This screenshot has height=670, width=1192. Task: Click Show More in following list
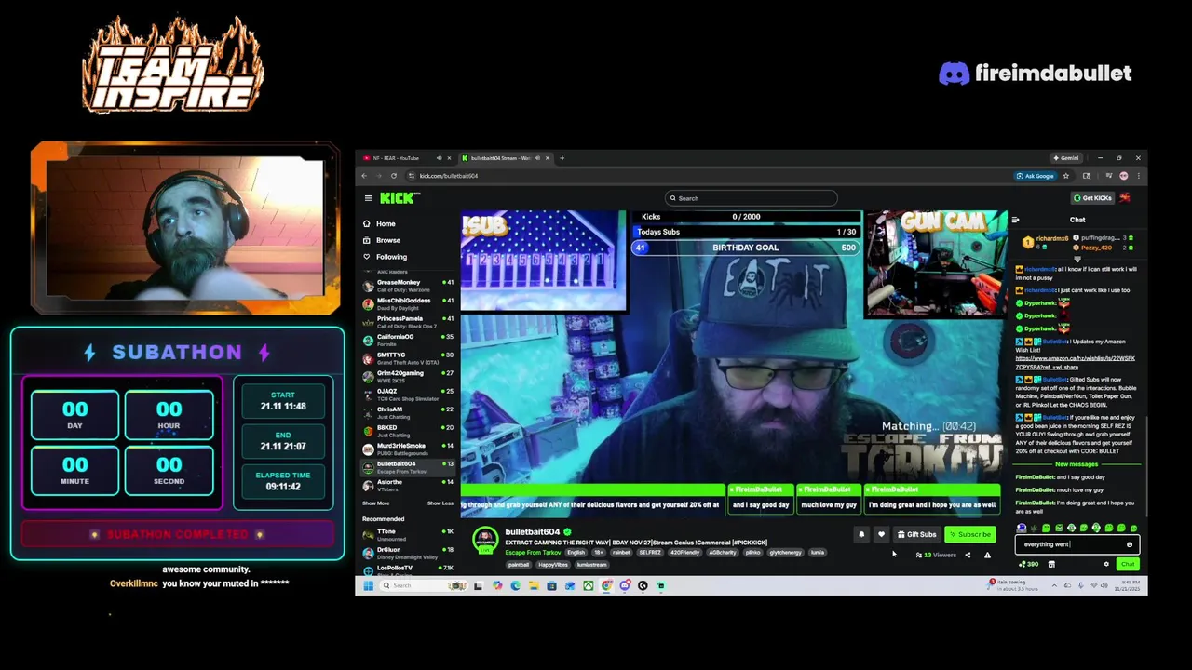[x=375, y=503]
